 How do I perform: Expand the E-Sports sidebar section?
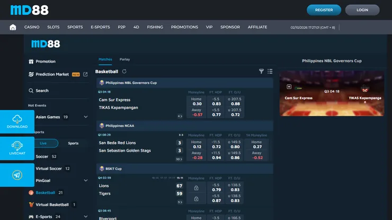[86, 216]
